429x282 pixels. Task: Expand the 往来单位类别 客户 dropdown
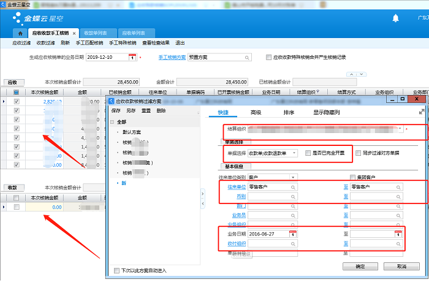tap(293, 177)
